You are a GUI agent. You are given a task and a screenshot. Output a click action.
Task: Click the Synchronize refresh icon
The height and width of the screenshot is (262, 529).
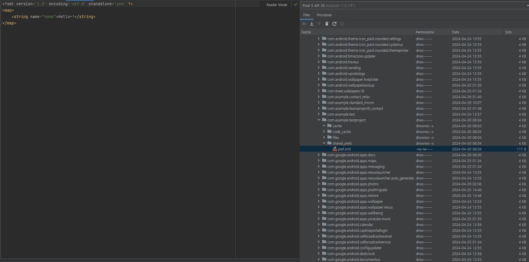tap(334, 24)
